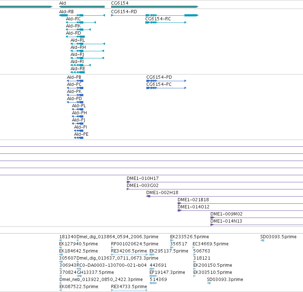Click EST RE34733.5prime
Screen dimensions: 303x292
point(129,287)
